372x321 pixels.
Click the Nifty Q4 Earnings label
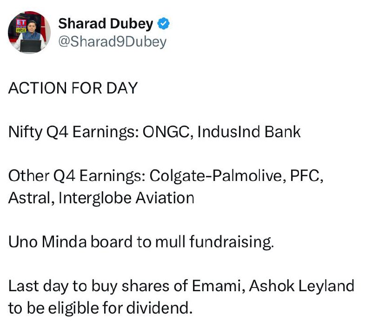pyautogui.click(x=73, y=132)
